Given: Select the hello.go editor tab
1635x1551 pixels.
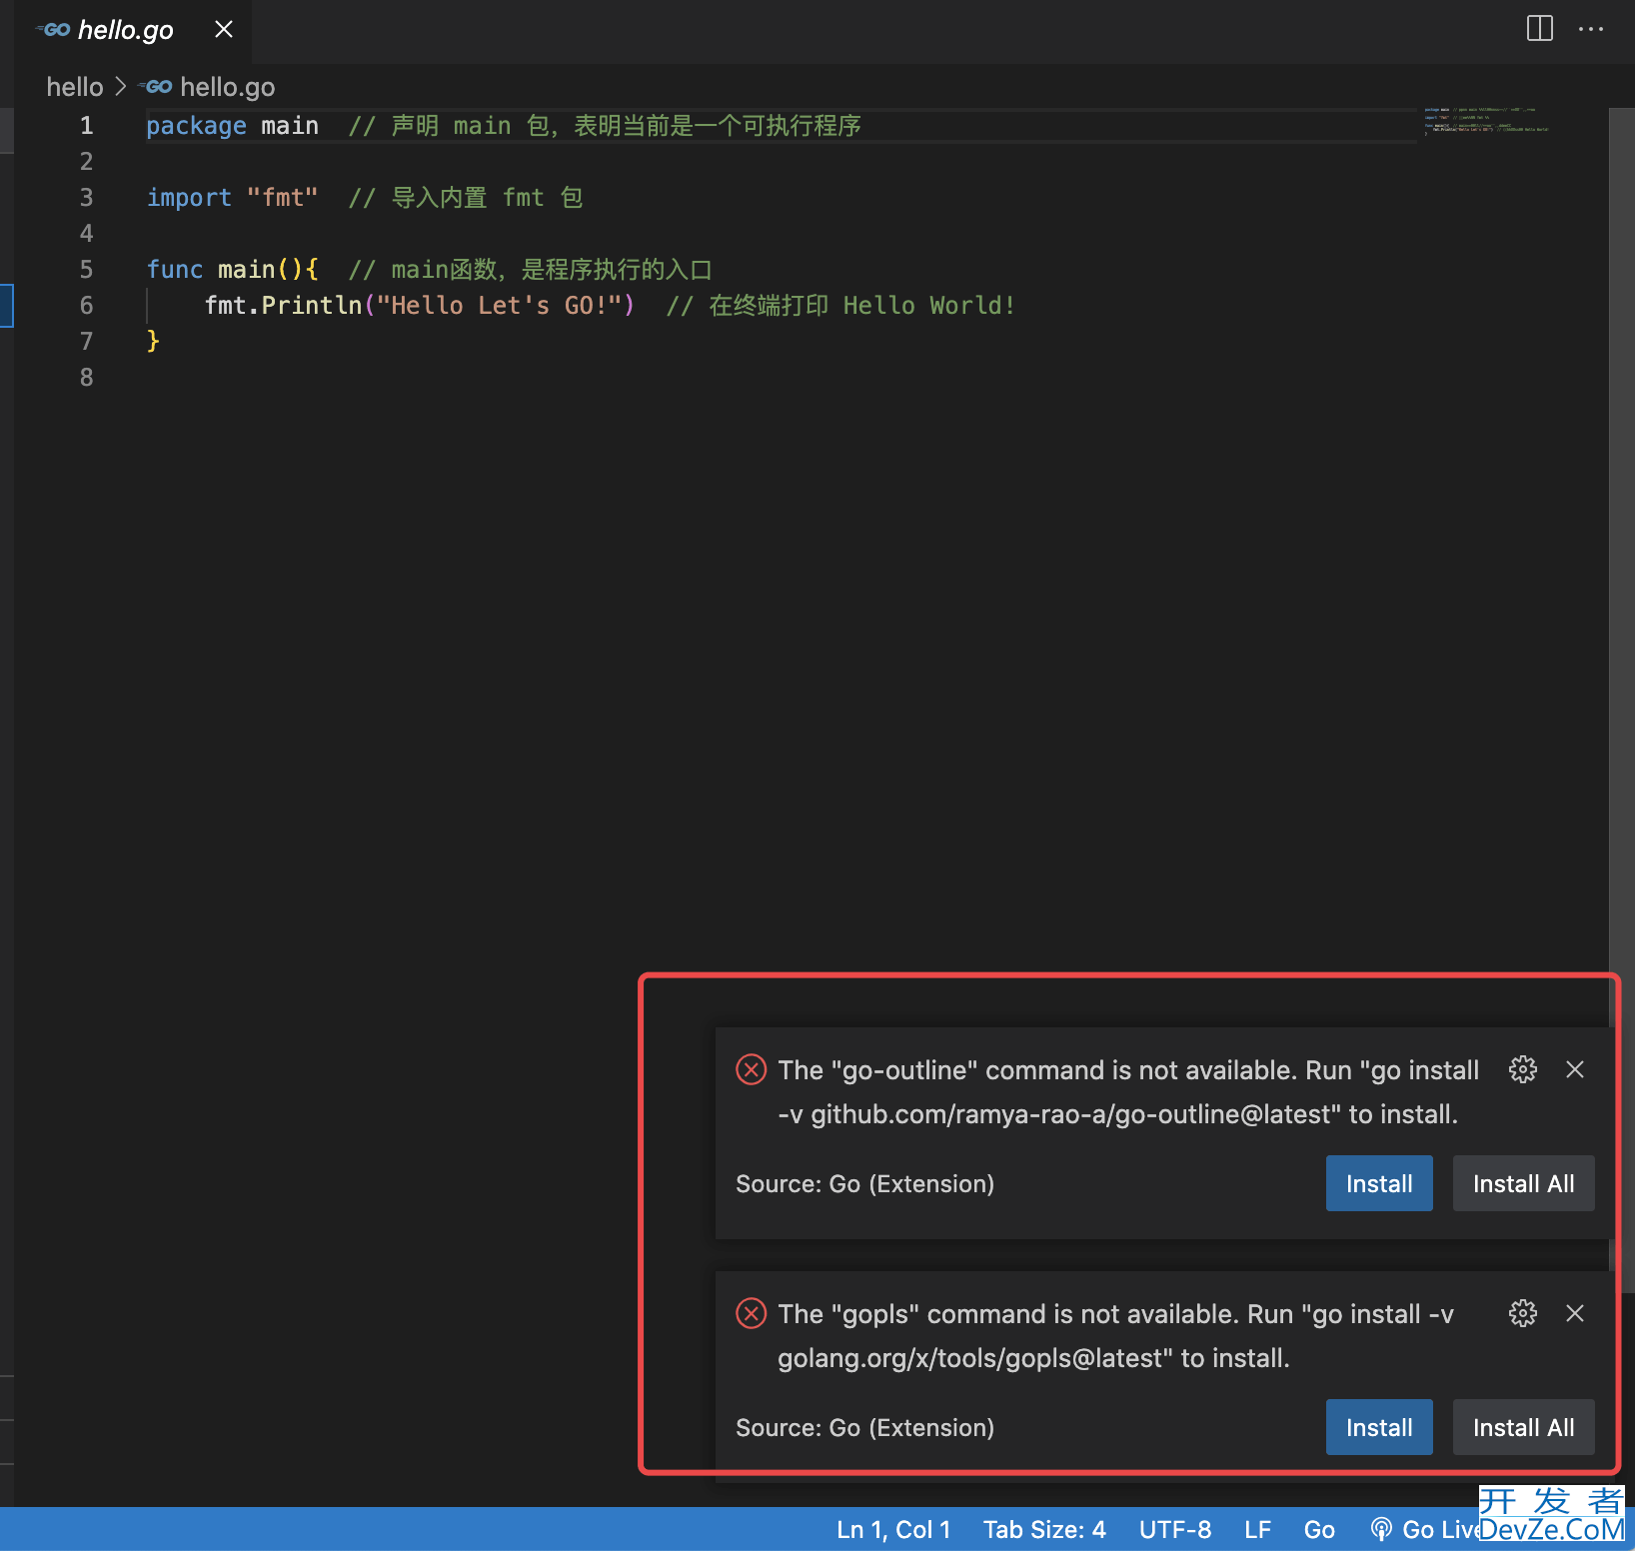Looking at the screenshot, I should pos(132,31).
